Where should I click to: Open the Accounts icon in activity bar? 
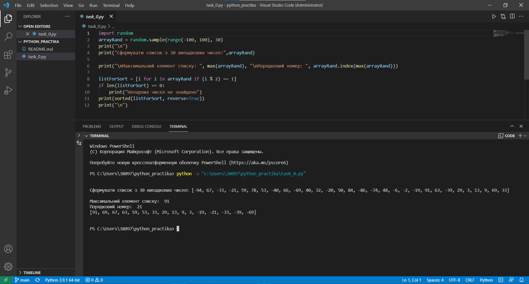[8, 249]
